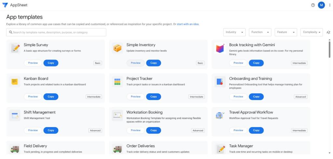Open the help question mark icon
333x159 pixels.
tap(313, 5)
